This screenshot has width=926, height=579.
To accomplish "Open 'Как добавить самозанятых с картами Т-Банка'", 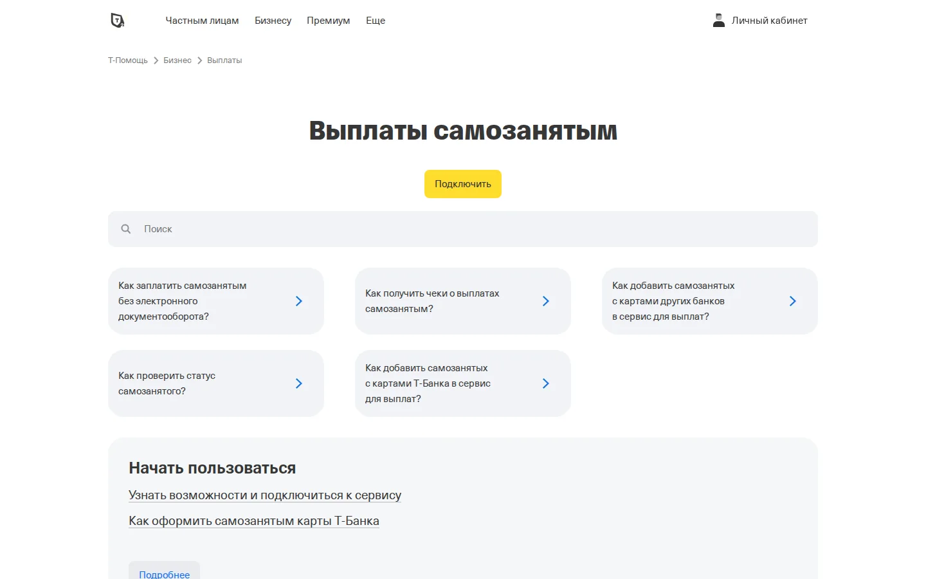I will click(463, 383).
